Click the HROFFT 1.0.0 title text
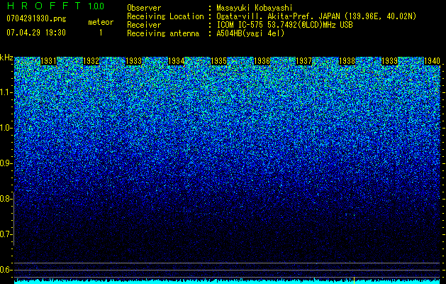The width and height of the screenshot is (446, 284). [55, 6]
